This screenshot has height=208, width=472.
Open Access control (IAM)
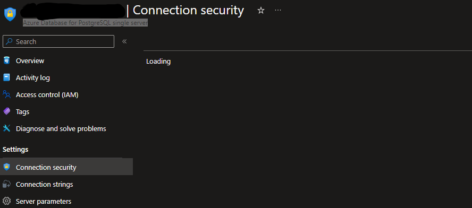point(47,94)
